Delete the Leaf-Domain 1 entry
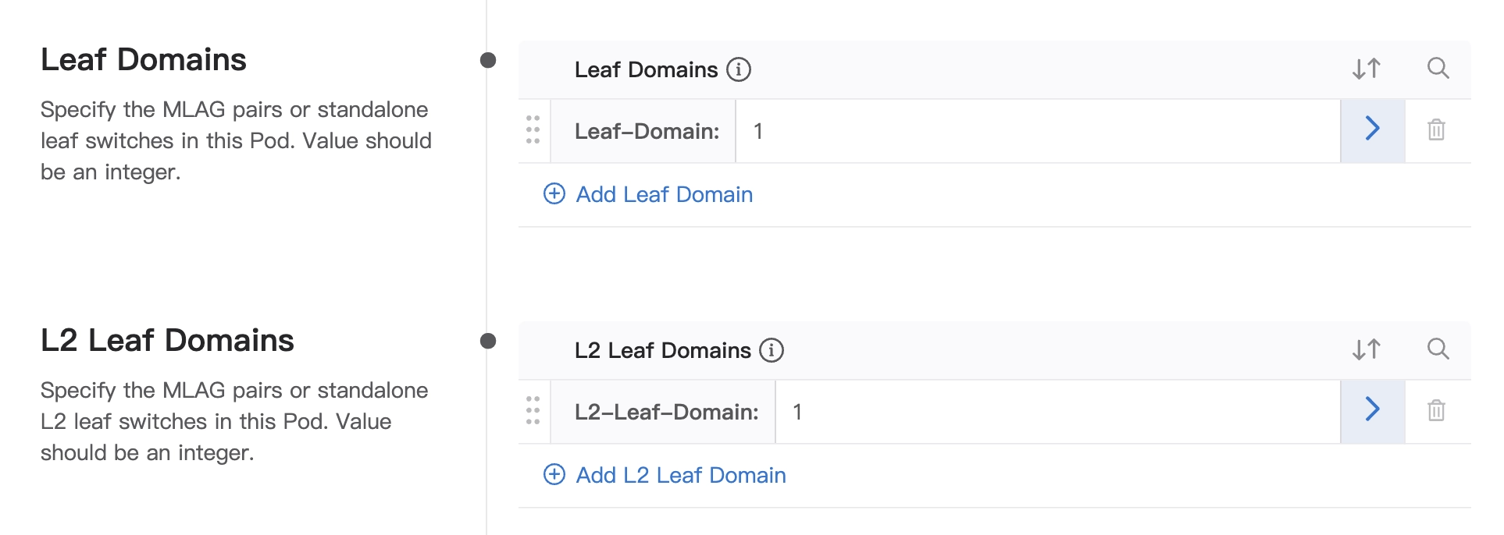Viewport: 1504px width, 535px height. coord(1436,129)
